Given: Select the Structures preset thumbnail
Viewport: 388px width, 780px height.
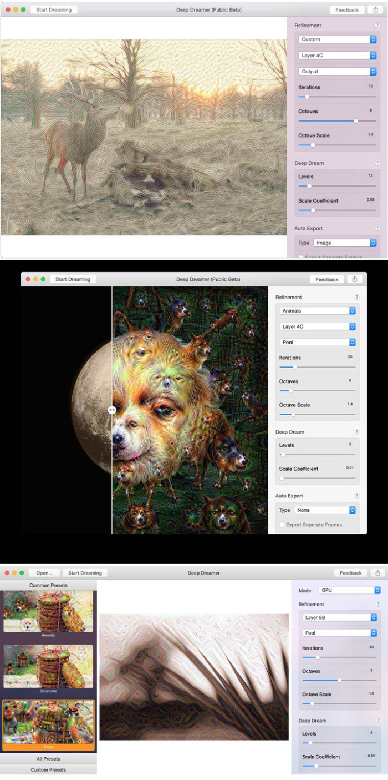Looking at the screenshot, I should [x=48, y=665].
